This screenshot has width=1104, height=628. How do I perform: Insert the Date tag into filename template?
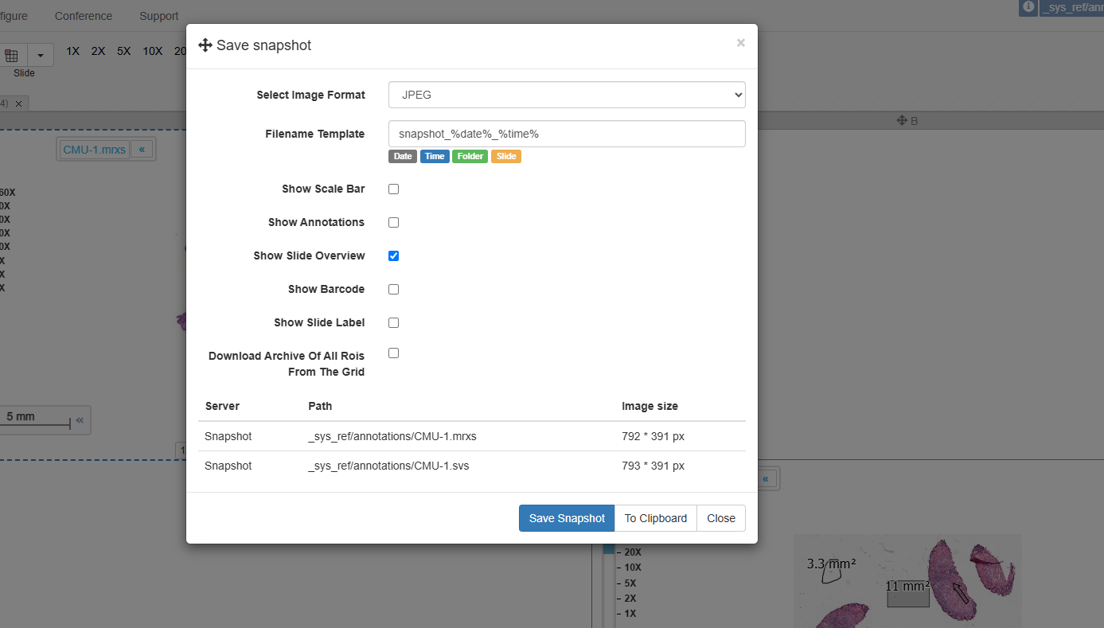(x=403, y=156)
